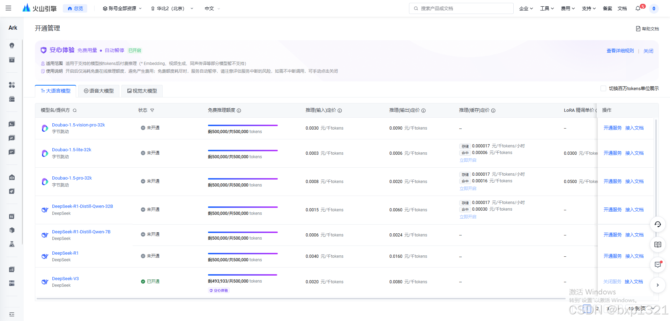Go to the 总览 overview
670x321 pixels.
click(x=75, y=8)
